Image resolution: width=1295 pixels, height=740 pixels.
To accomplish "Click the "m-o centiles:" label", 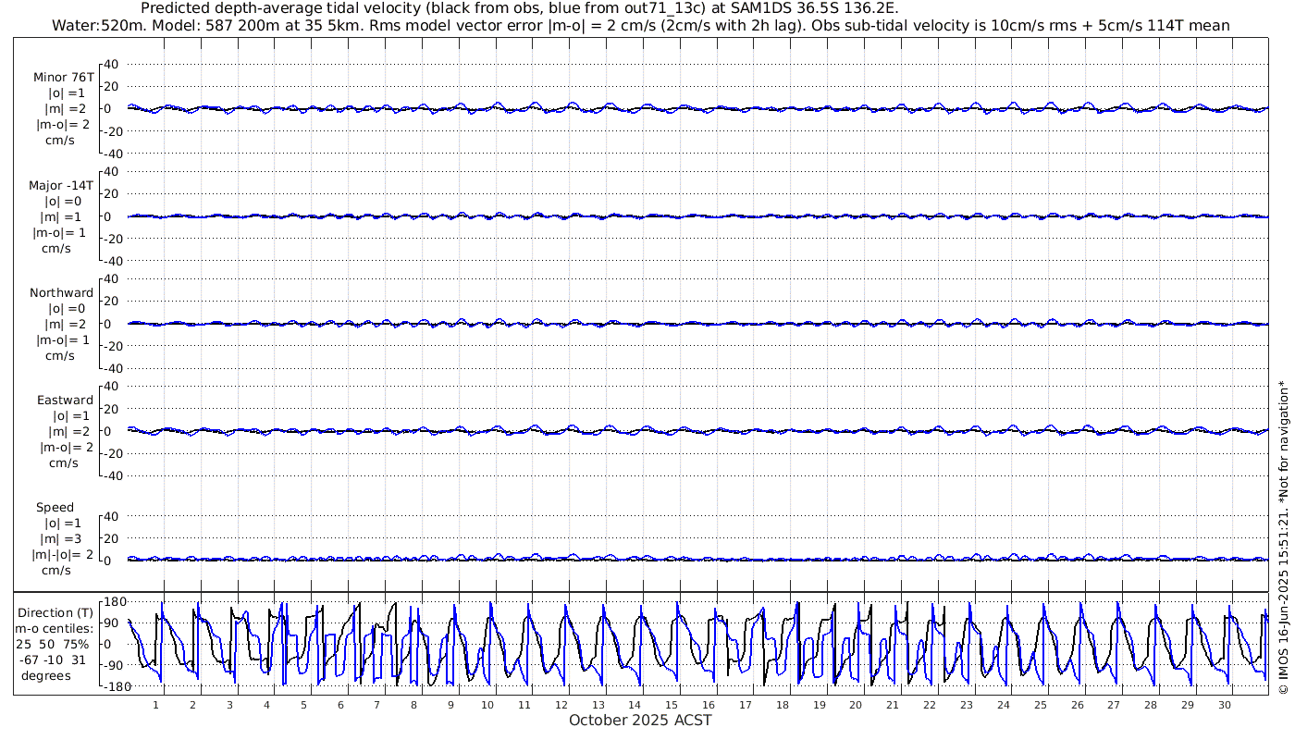I will click(54, 629).
